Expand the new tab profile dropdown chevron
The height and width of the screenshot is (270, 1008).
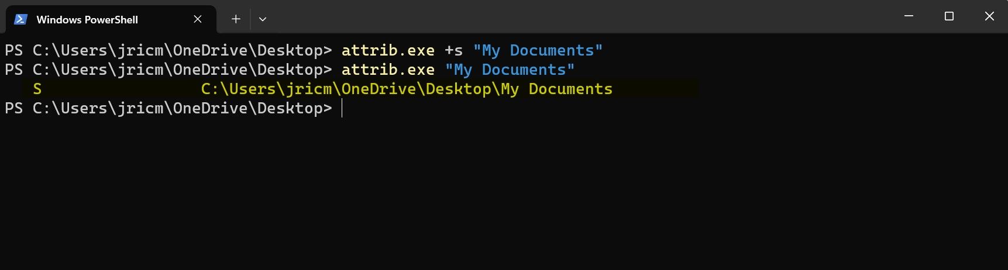tap(263, 19)
